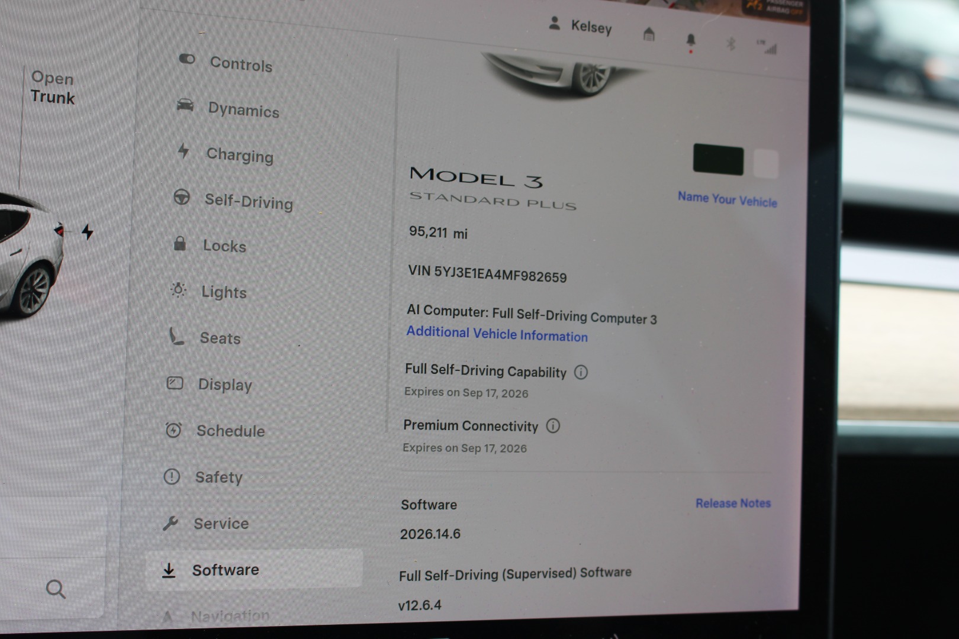Click the Model 3 Standard Plus badge
The width and height of the screenshot is (959, 639).
[493, 188]
